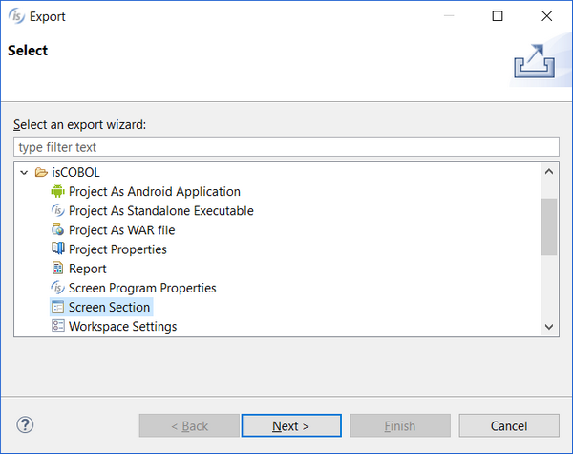Screen dimensions: 573x454
Task: Click the Screen Program Properties icon
Action: pos(57,288)
